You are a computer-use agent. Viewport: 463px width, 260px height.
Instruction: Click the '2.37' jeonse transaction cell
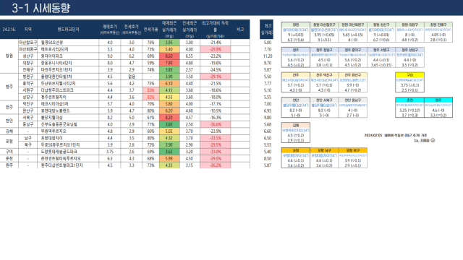pyautogui.click(x=190, y=70)
